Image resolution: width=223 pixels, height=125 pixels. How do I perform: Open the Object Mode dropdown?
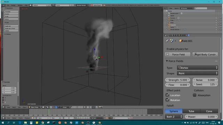[35, 107]
